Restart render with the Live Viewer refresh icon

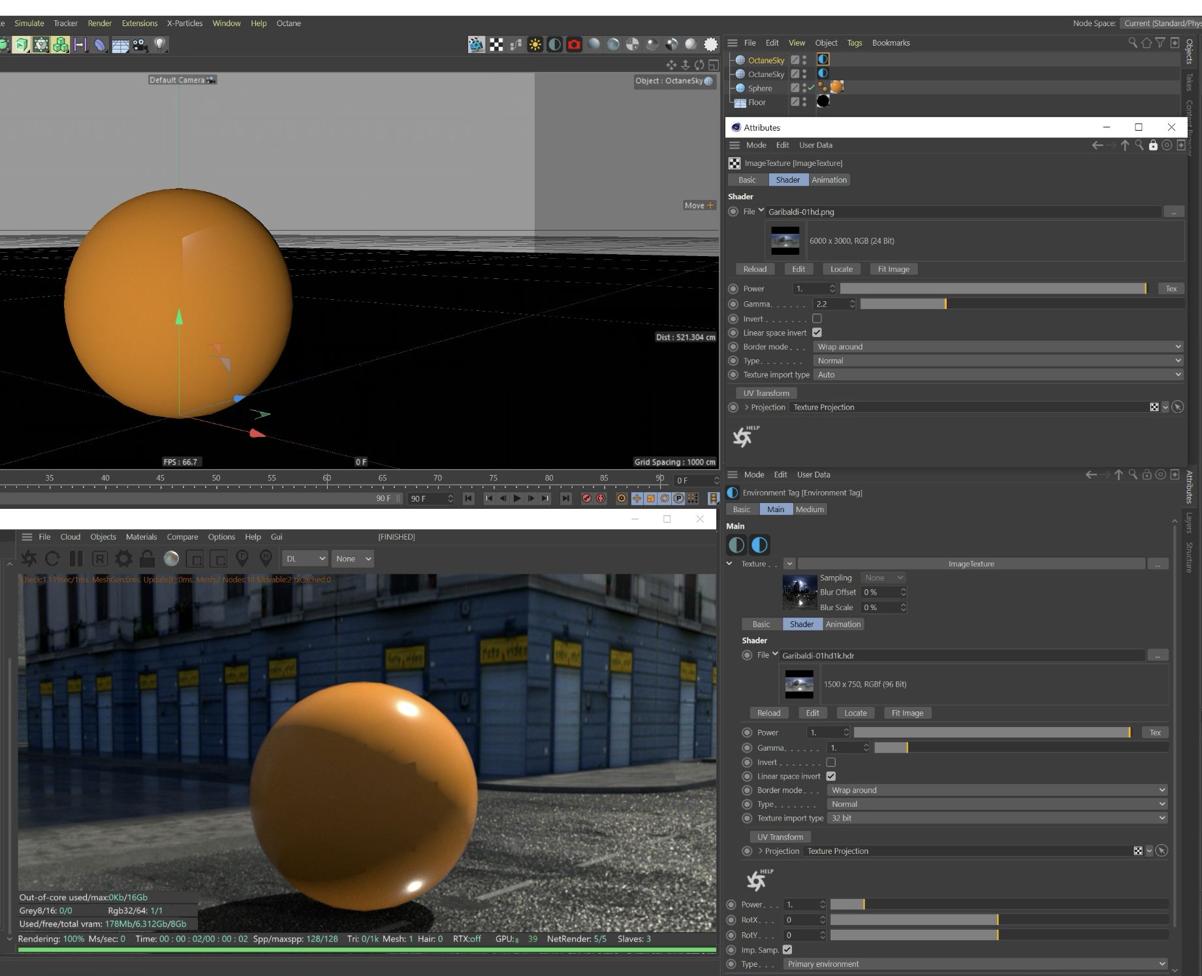53,559
